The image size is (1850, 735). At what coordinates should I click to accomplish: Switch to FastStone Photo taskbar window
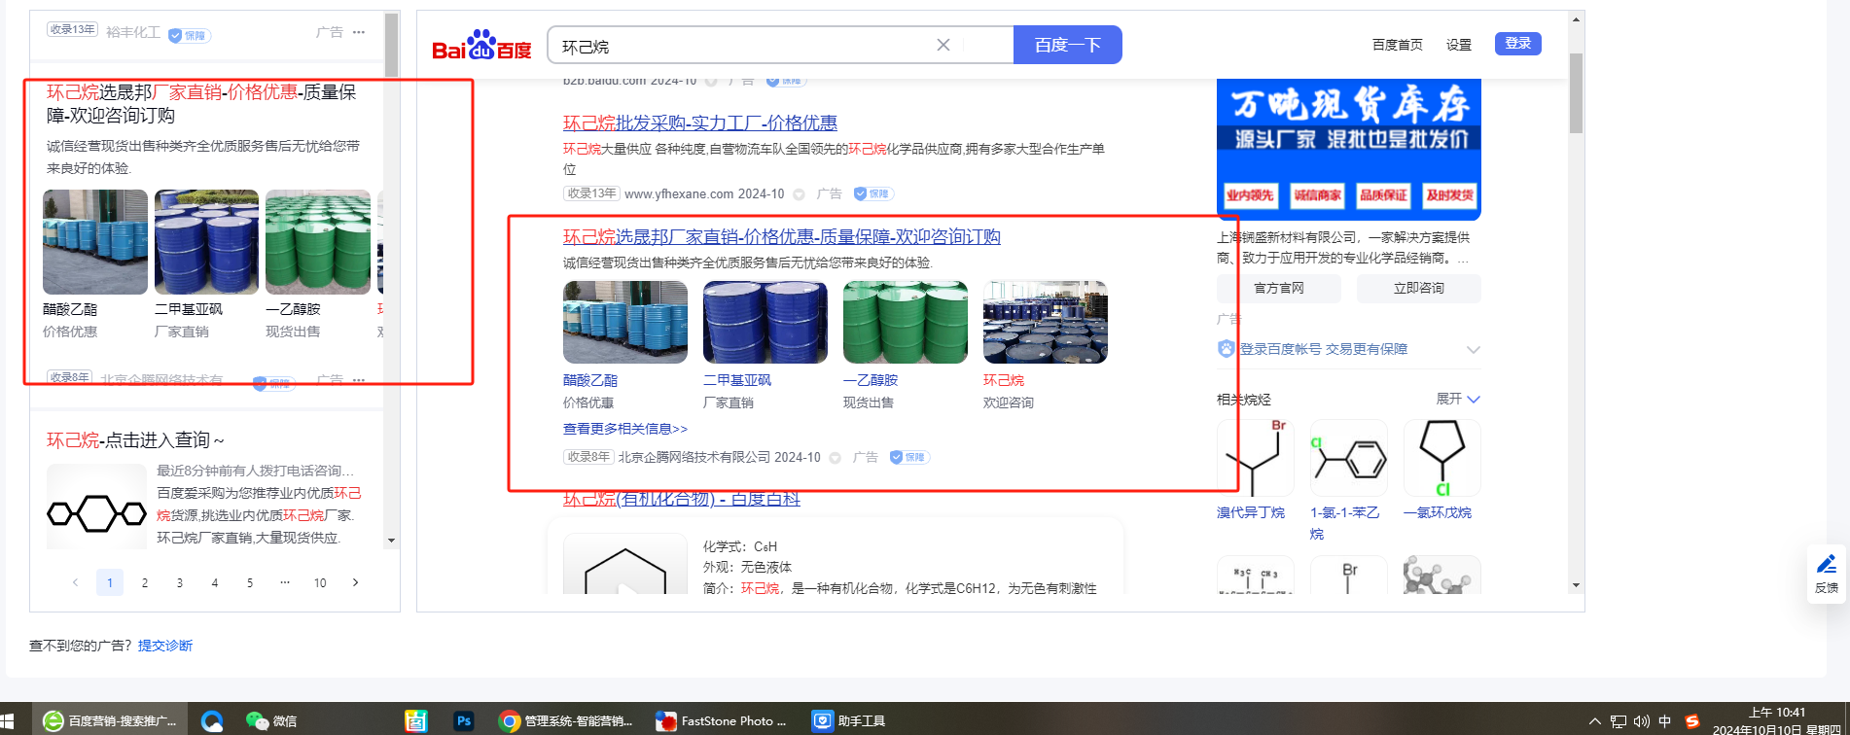721,720
